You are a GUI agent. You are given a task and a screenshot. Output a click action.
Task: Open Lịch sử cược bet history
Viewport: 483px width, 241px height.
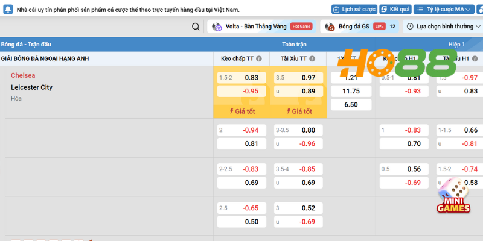[x=354, y=10]
